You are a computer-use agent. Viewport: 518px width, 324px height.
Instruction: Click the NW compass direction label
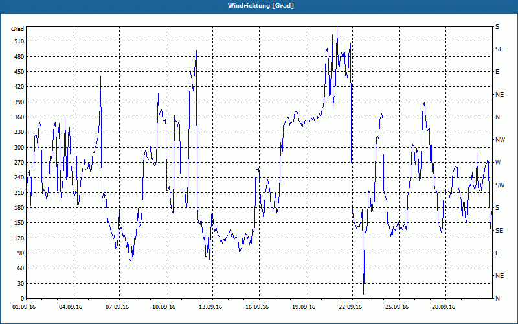501,140
